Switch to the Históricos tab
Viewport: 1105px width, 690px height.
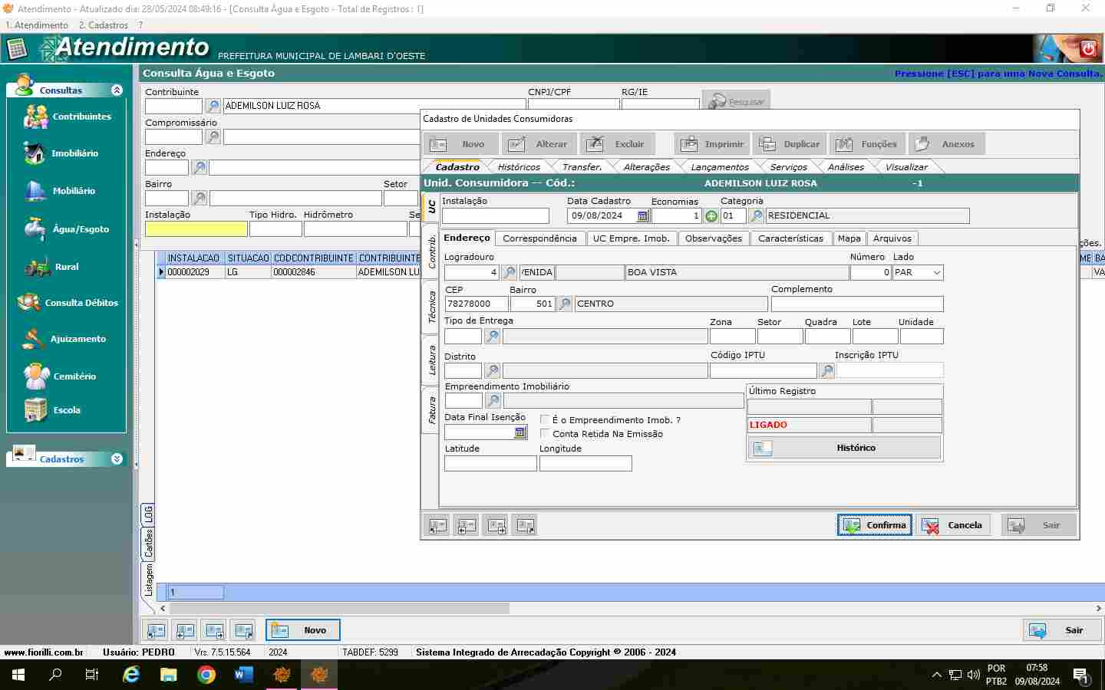click(518, 167)
